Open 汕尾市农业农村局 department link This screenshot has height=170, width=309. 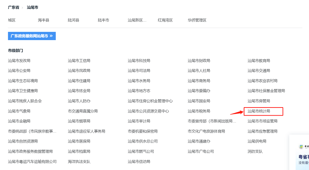pos(263,81)
